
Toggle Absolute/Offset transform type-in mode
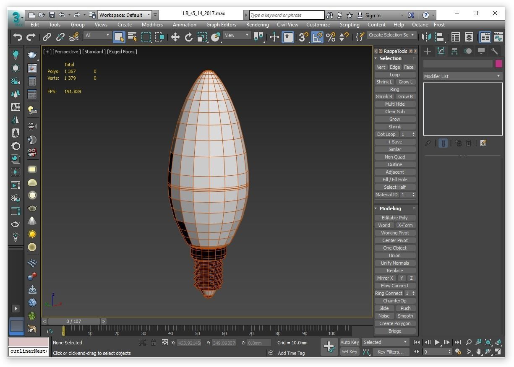[164, 342]
